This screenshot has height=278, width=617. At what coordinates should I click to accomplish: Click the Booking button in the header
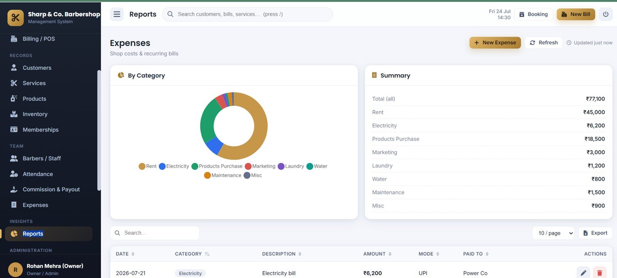tap(533, 14)
